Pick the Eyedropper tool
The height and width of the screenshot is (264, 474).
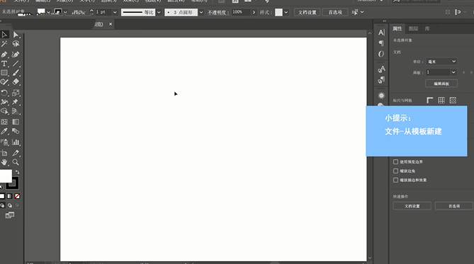(x=4, y=131)
